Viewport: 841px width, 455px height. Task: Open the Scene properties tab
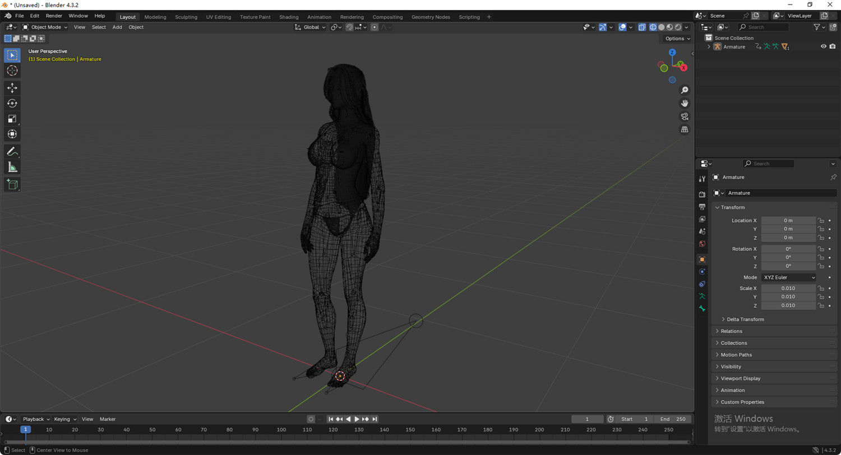tap(702, 231)
